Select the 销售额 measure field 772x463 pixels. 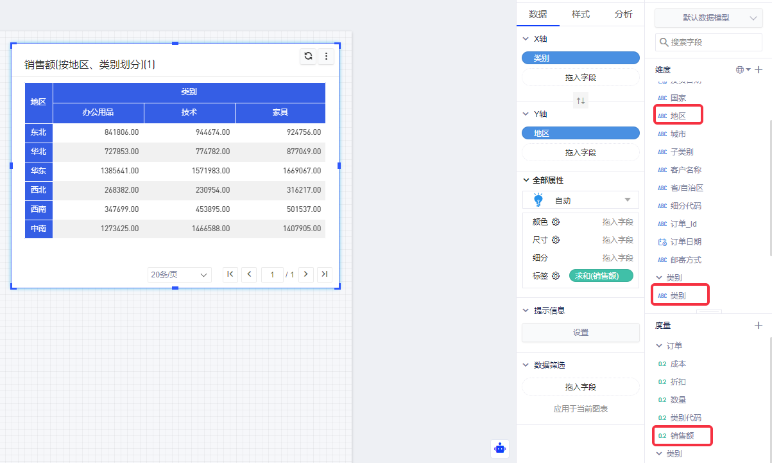tap(682, 435)
